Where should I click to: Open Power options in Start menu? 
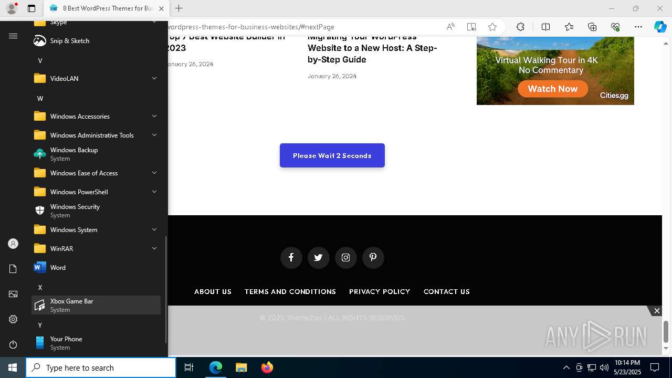pyautogui.click(x=13, y=344)
